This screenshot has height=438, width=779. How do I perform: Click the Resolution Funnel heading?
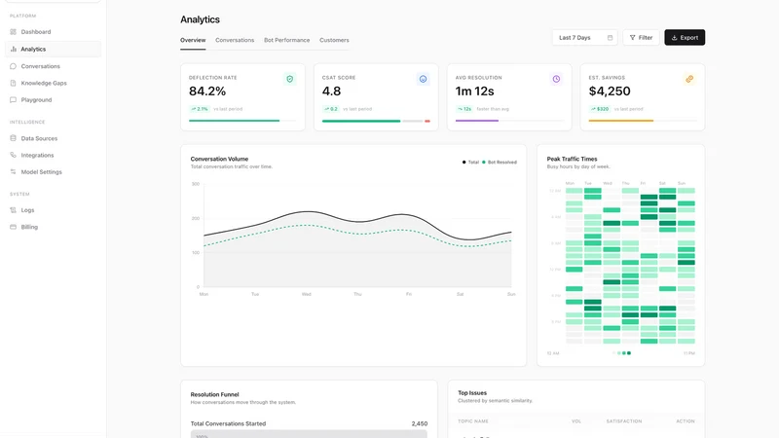pyautogui.click(x=214, y=394)
